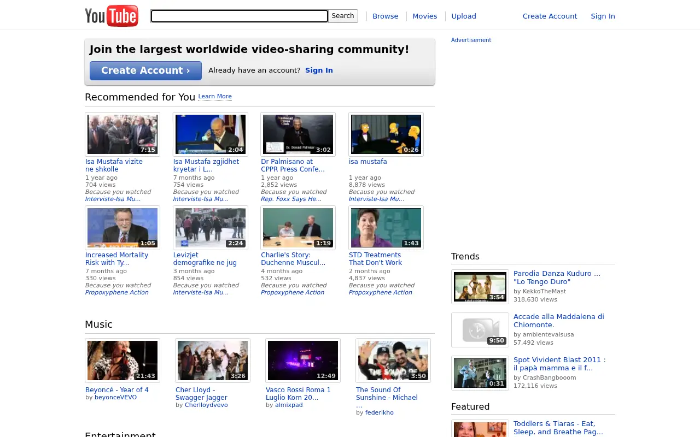The width and height of the screenshot is (700, 437).
Task: Click the Dr Palmisano at CPPR title link
Action: [293, 166]
